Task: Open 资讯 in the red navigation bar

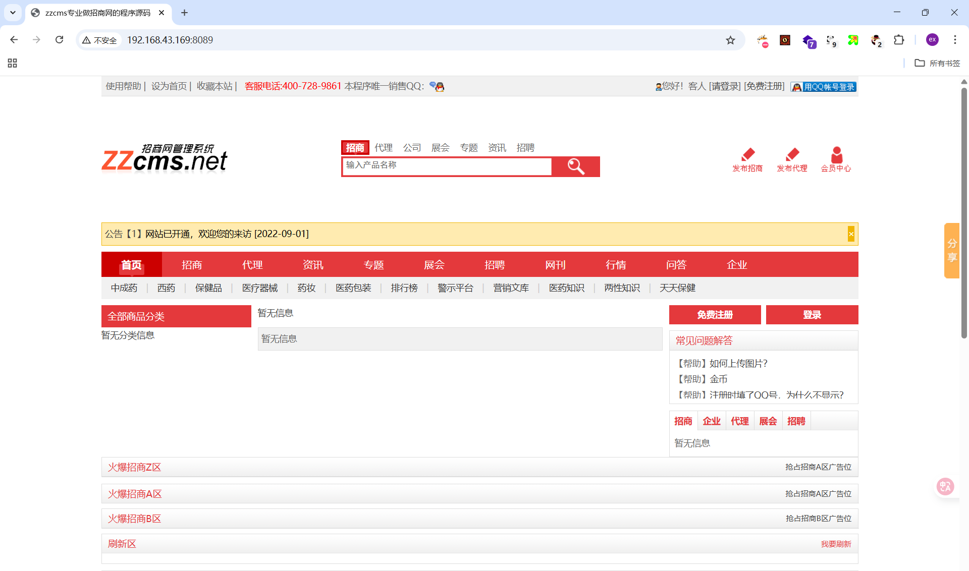Action: [313, 265]
